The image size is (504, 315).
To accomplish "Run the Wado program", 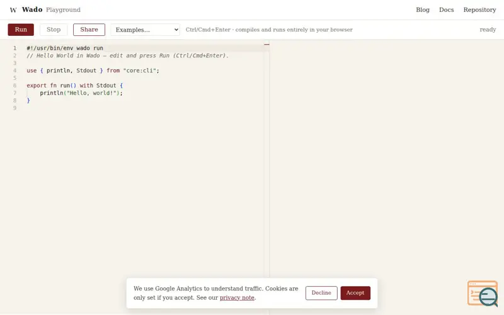I will [21, 30].
